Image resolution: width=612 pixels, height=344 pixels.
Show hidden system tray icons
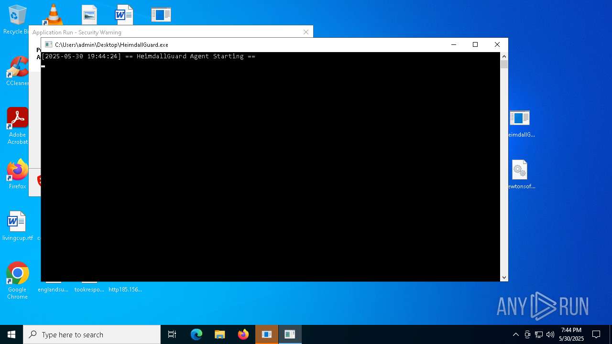point(515,334)
